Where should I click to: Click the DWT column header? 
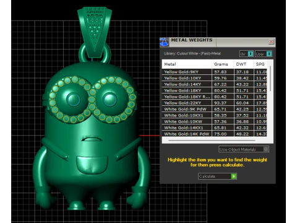pos(244,64)
